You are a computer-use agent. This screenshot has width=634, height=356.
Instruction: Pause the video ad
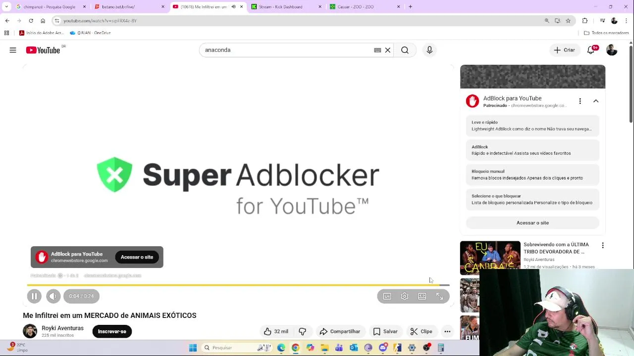tap(34, 296)
